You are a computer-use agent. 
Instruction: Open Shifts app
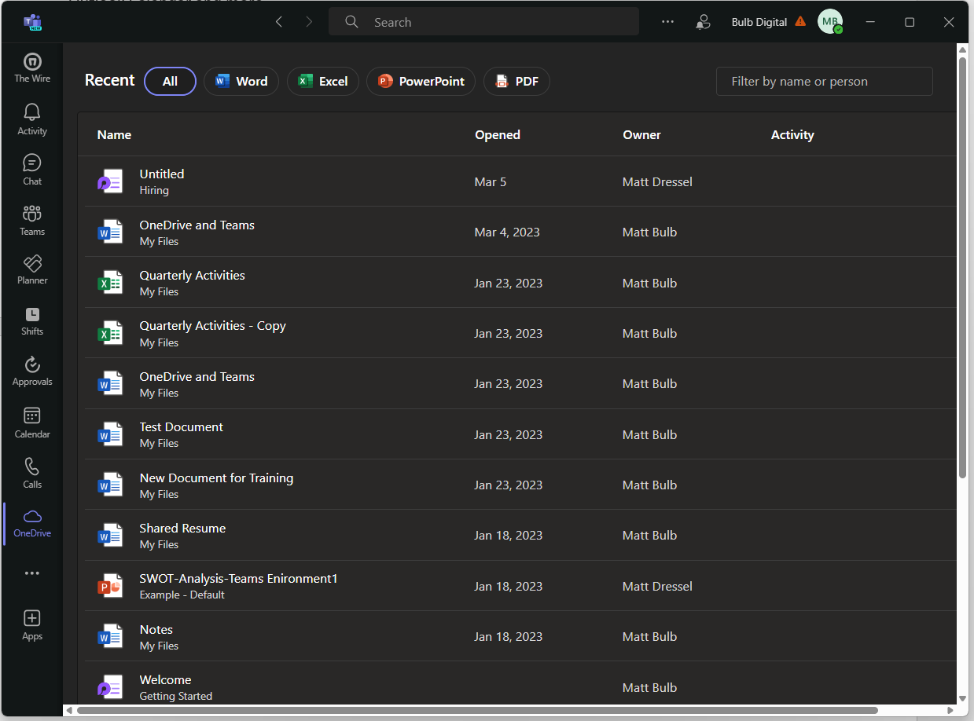[32, 321]
